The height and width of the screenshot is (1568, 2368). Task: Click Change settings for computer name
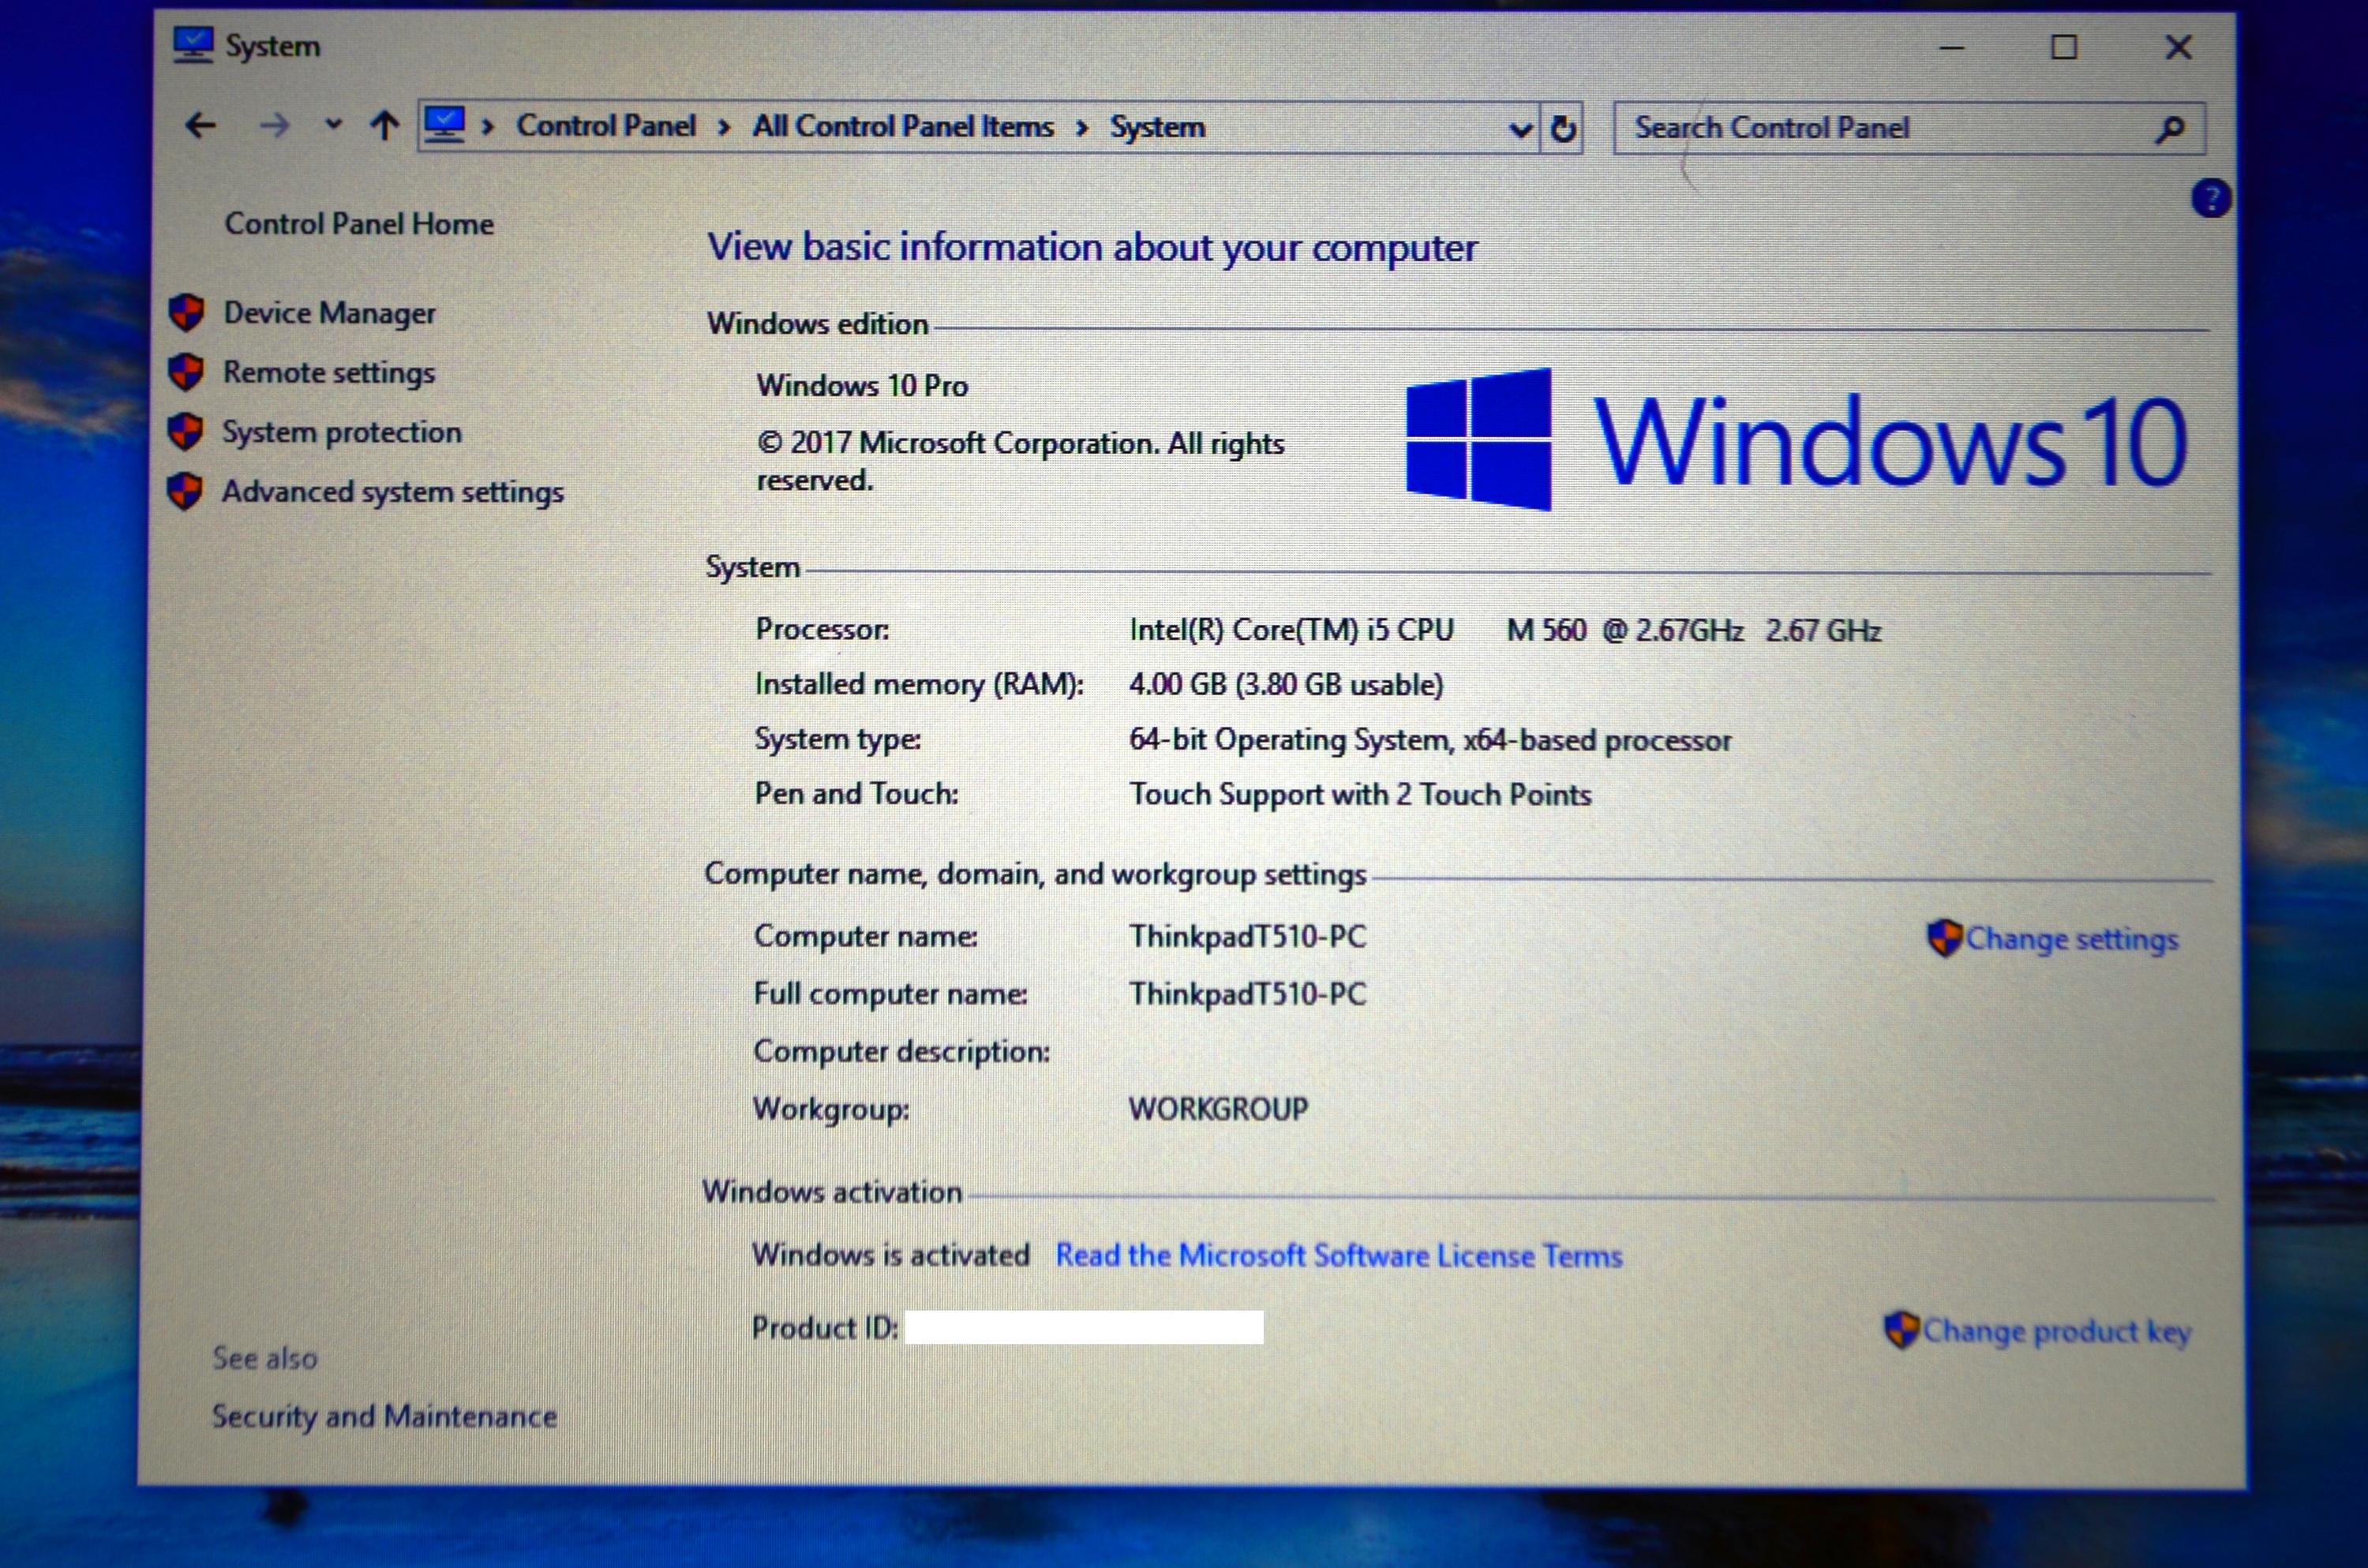(2071, 939)
